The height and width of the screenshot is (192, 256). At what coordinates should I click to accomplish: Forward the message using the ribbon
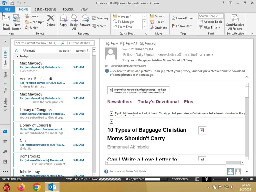tap(85, 20)
